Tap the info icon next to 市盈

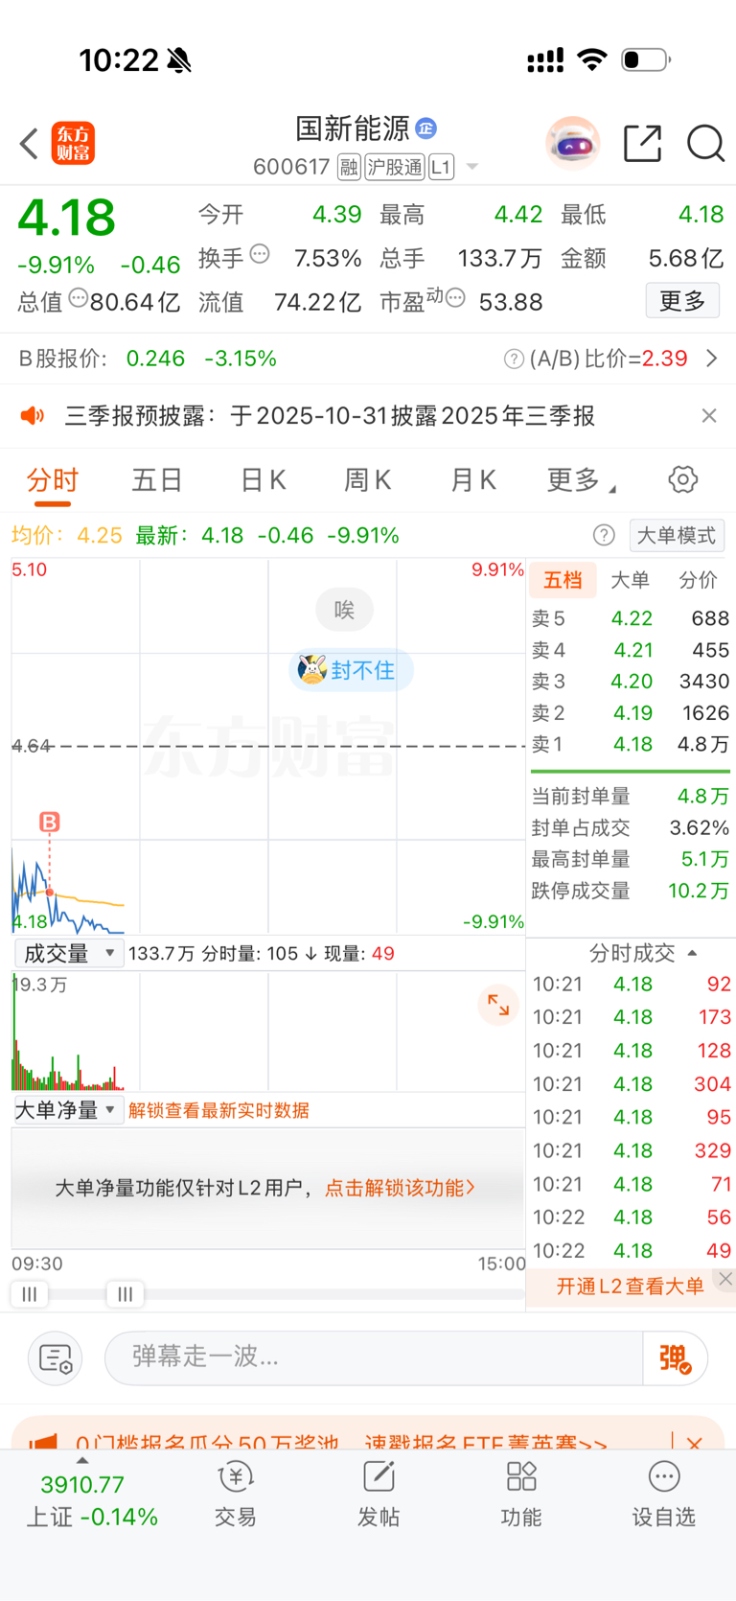click(456, 298)
